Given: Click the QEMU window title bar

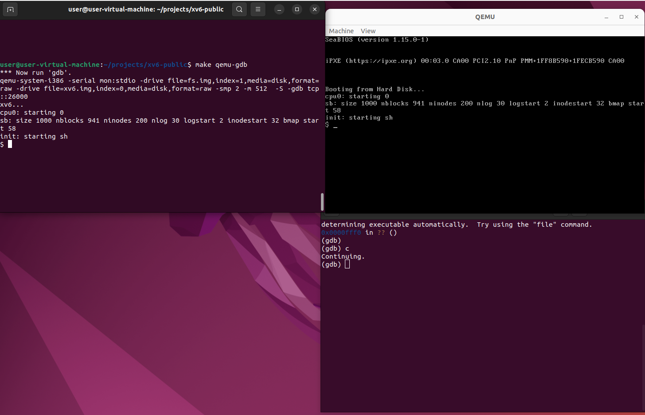Looking at the screenshot, I should 485,17.
